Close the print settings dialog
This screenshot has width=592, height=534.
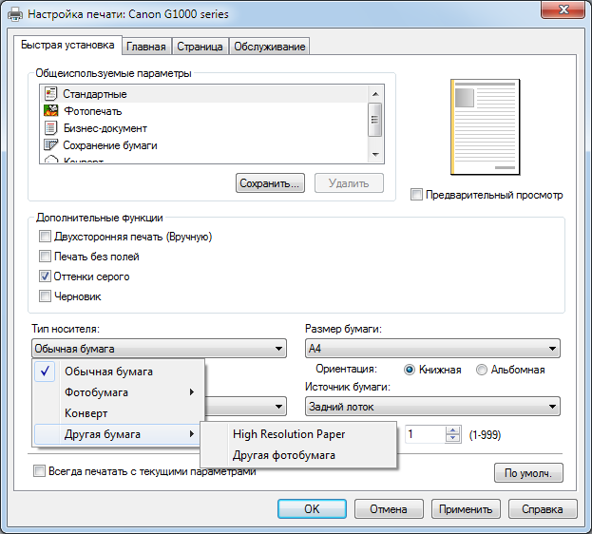coord(563,10)
